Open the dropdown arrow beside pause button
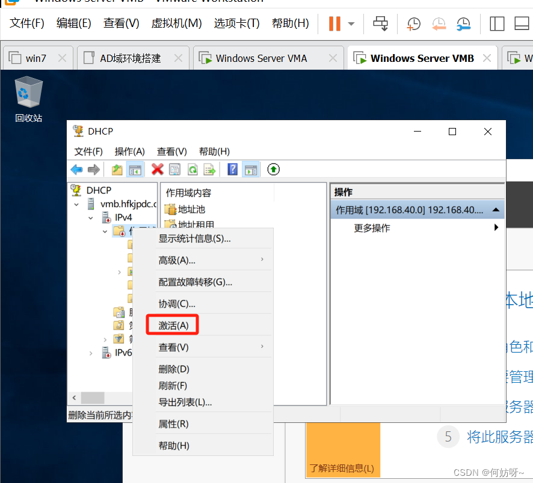The image size is (533, 483). (x=351, y=24)
